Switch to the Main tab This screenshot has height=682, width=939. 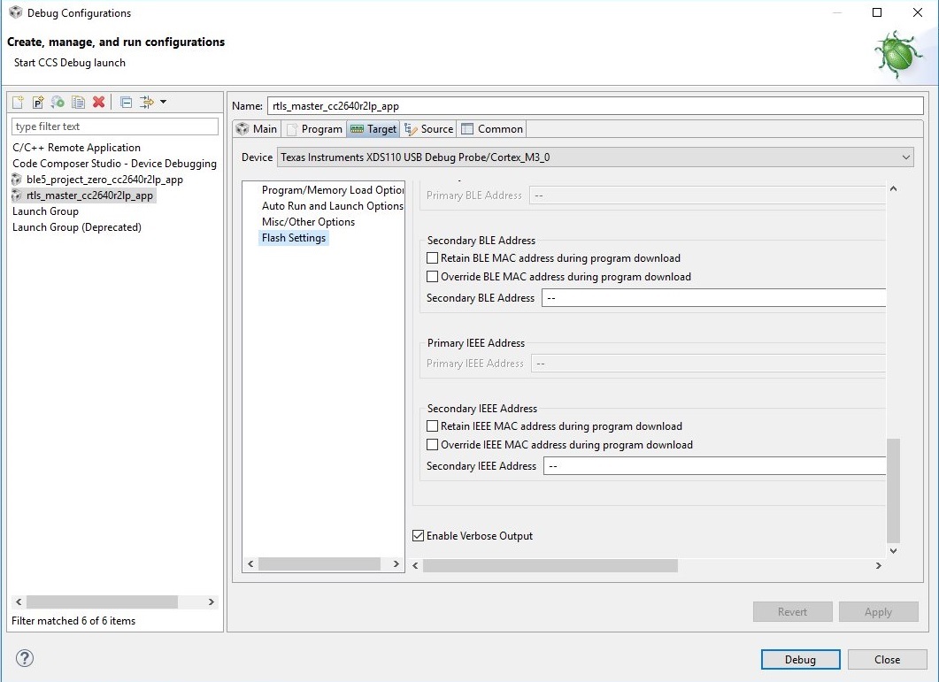(257, 129)
